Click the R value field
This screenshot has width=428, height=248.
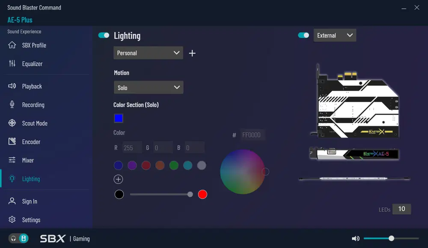(x=132, y=148)
